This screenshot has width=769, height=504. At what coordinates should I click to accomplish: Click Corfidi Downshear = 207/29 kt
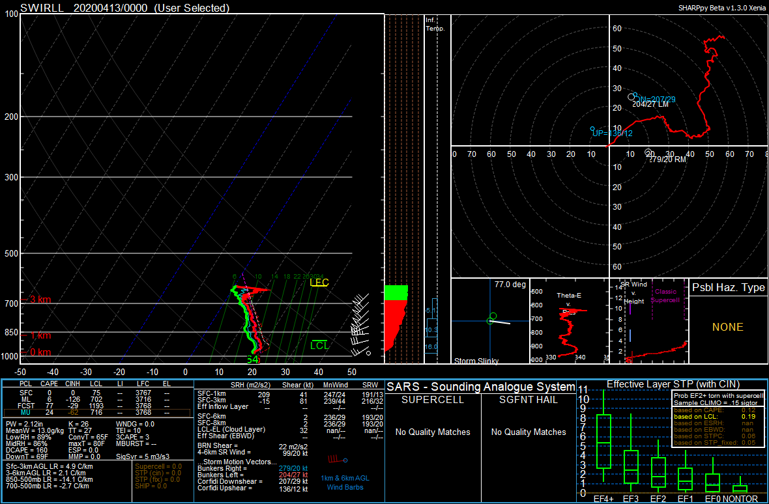click(253, 481)
